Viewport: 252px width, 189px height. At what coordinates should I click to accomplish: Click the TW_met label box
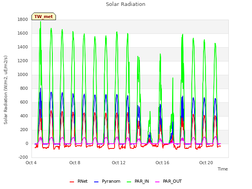[x=44, y=17]
